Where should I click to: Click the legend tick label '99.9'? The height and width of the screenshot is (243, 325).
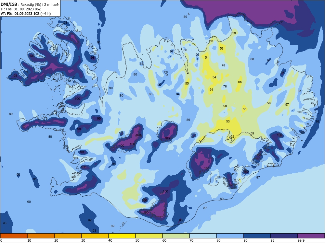click(301, 240)
